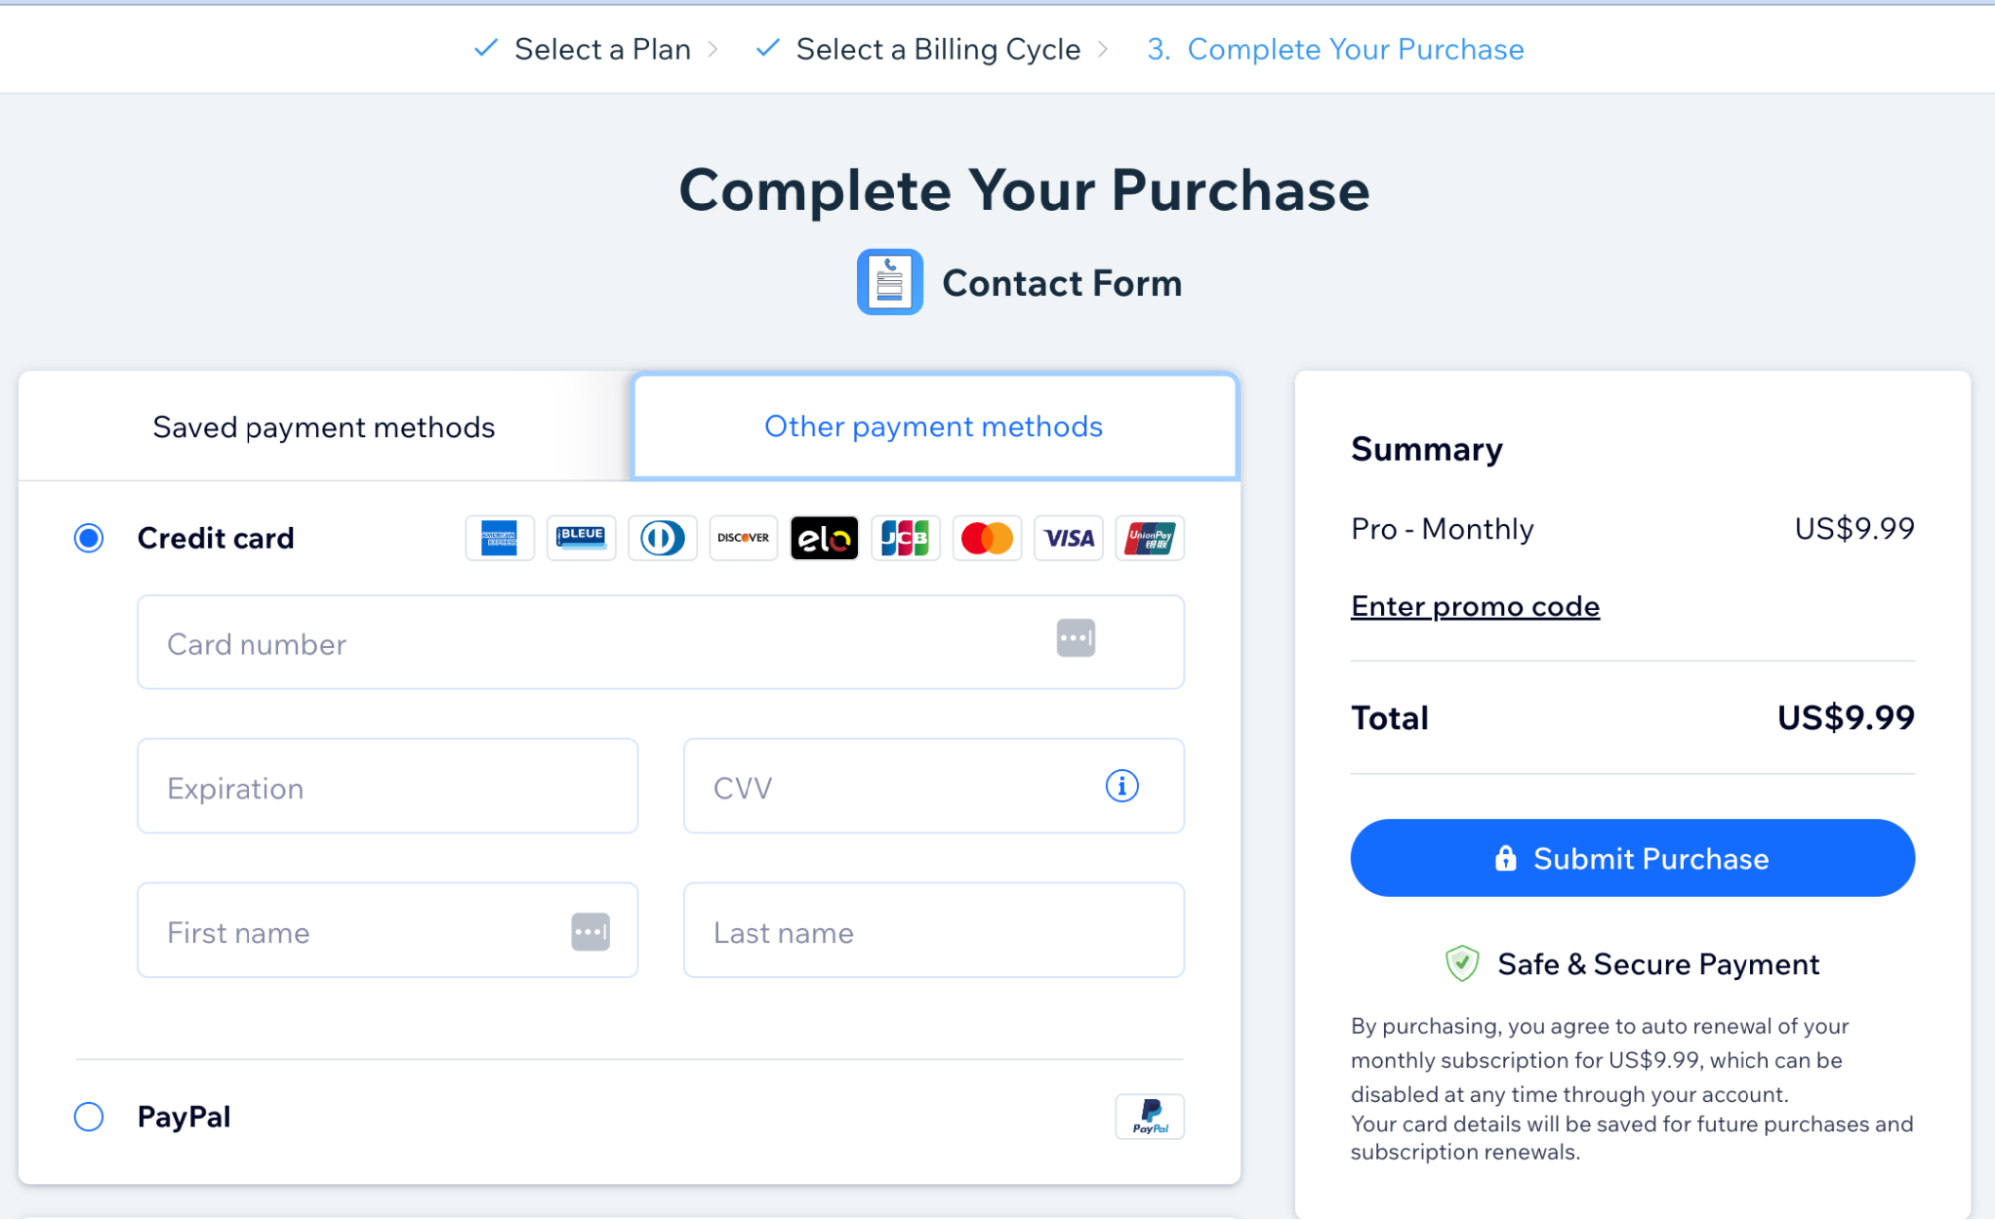Go back to Select a Plan step

602,49
